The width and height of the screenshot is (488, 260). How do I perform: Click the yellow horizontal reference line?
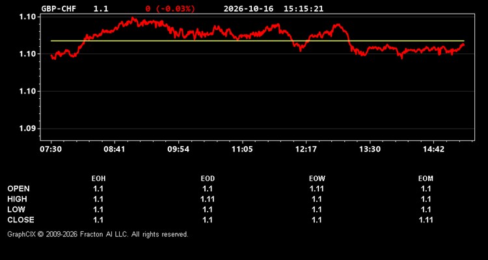coord(258,41)
